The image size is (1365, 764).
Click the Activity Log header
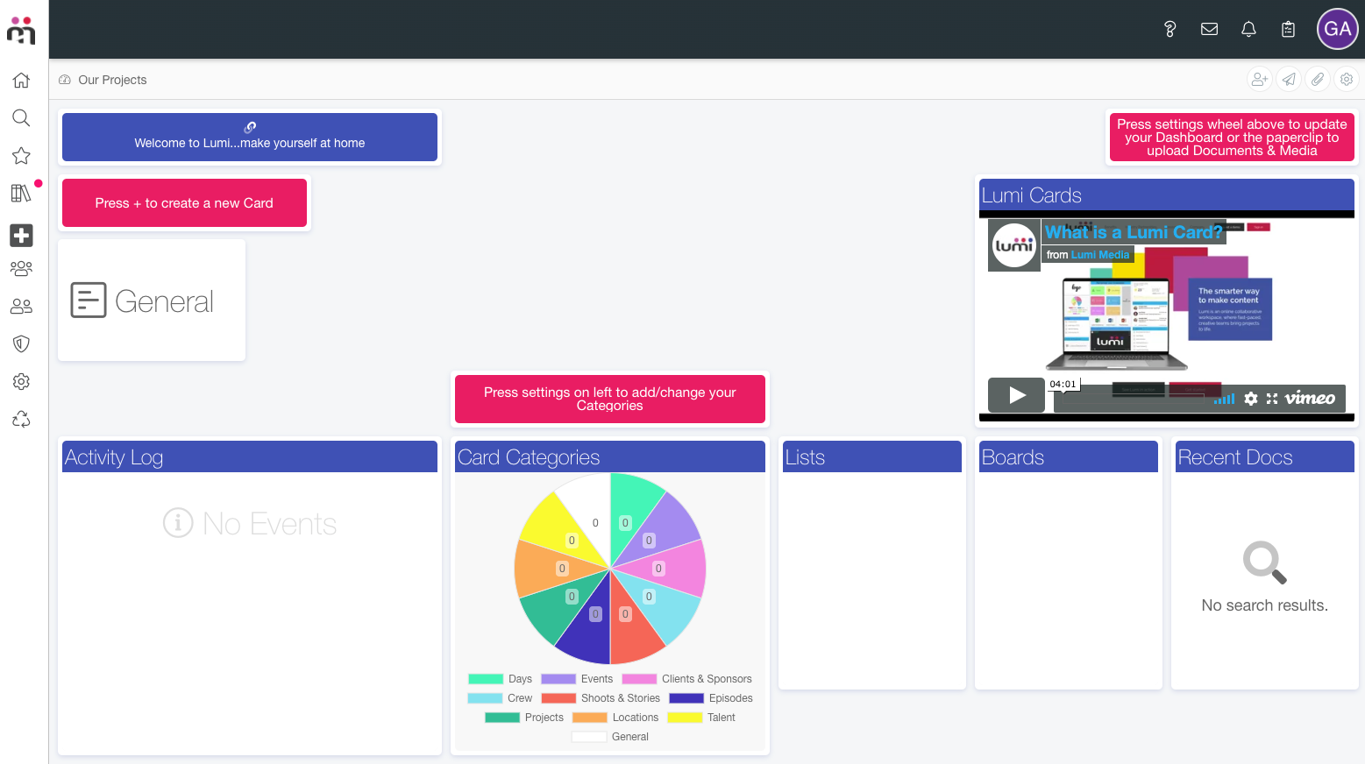coord(250,456)
